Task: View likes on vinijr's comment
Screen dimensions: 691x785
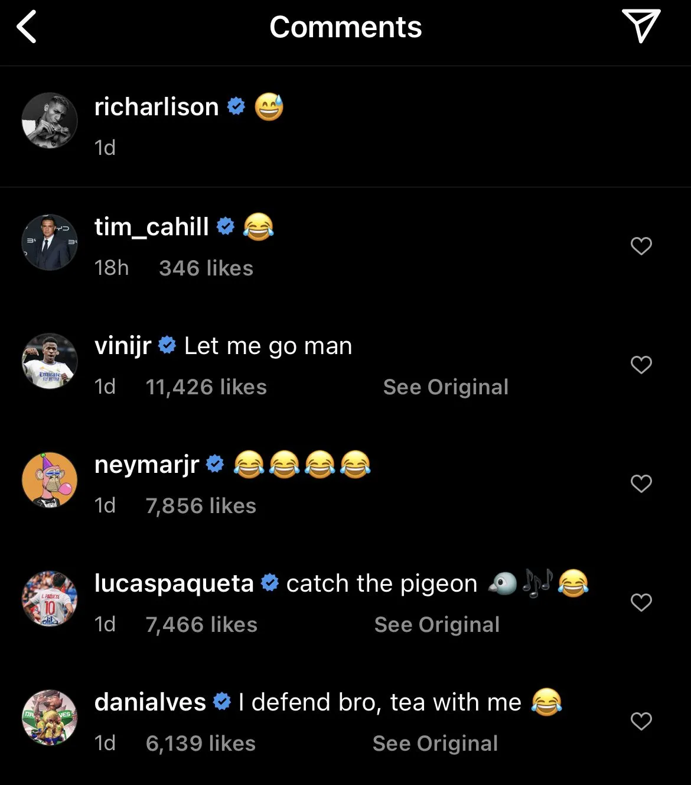Action: coord(206,387)
